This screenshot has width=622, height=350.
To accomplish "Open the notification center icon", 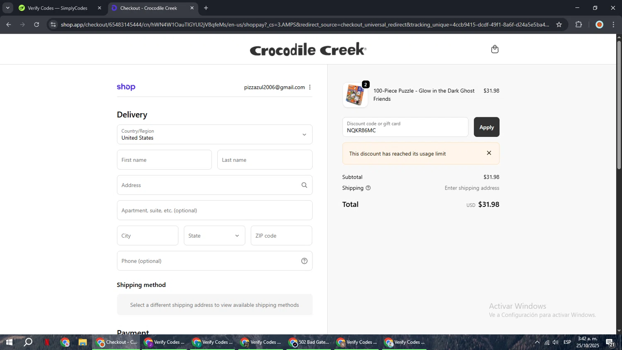I will click(610, 342).
